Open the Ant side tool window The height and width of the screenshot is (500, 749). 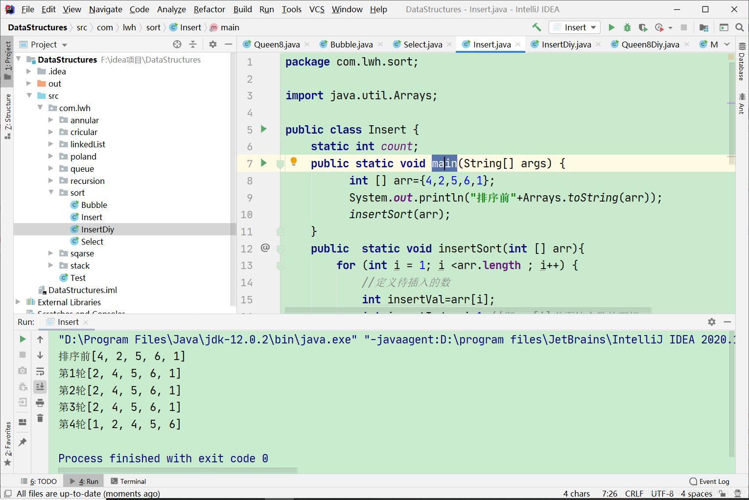click(x=742, y=104)
